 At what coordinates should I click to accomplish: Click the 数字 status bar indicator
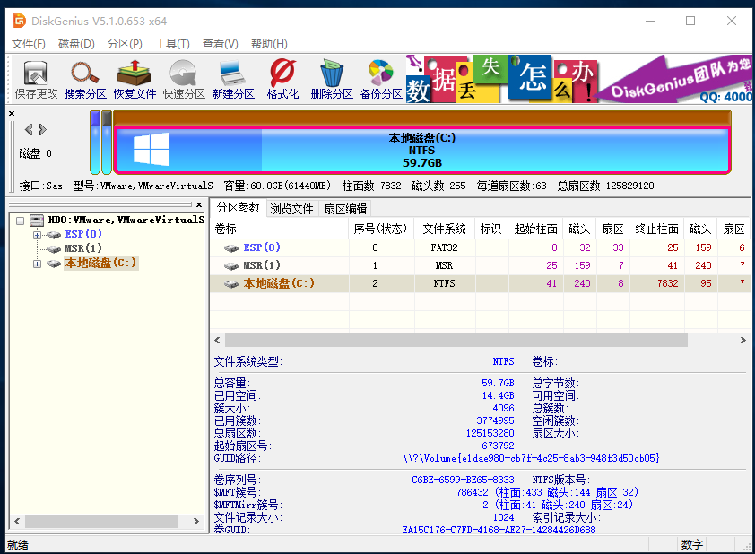click(692, 545)
